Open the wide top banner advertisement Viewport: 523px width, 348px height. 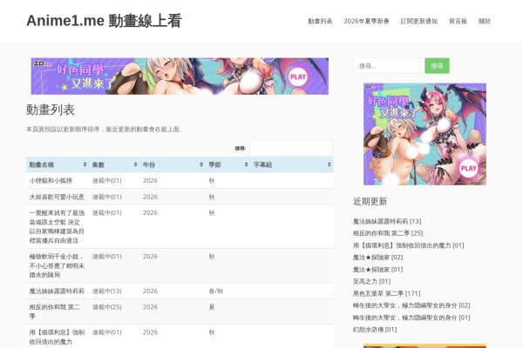click(180, 77)
